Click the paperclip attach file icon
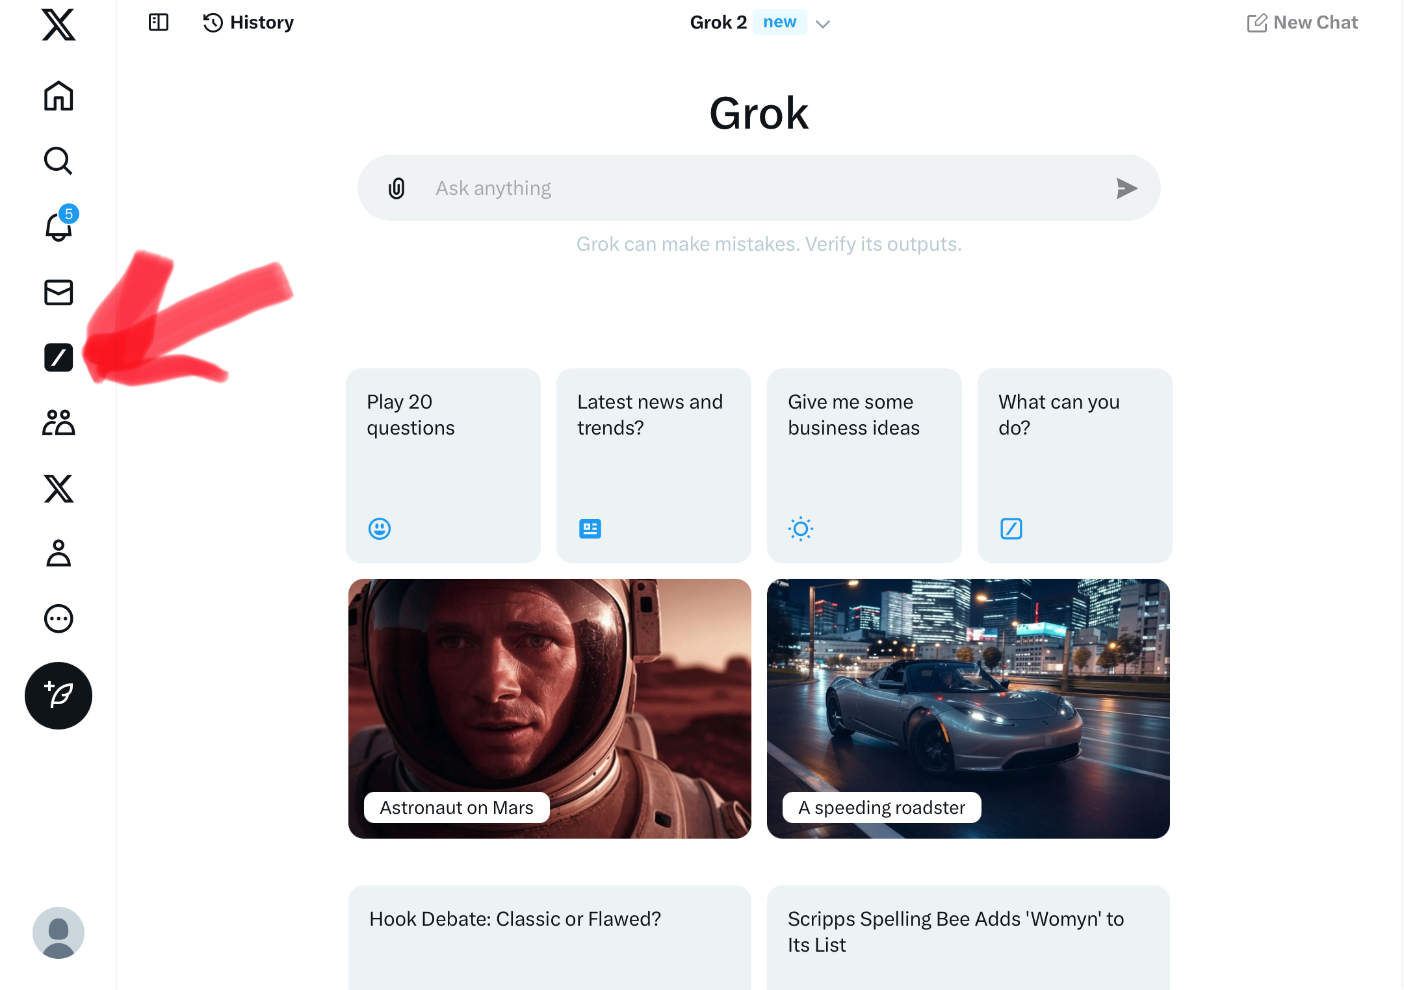This screenshot has height=990, width=1404. pyautogui.click(x=396, y=188)
